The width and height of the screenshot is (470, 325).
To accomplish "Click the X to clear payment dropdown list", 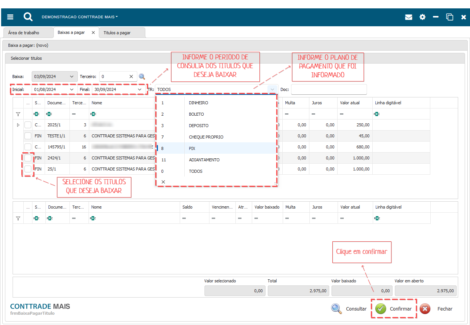I will pos(163,182).
